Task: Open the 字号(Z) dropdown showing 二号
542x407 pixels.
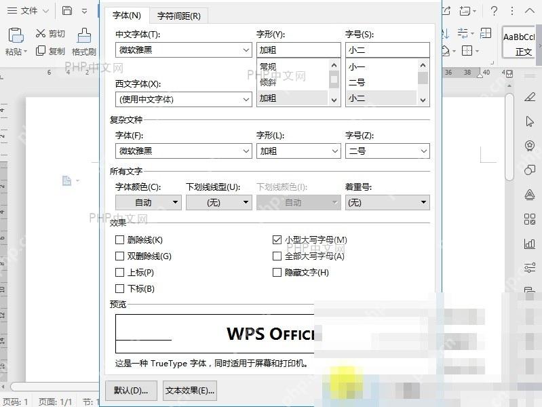Action: pos(387,151)
